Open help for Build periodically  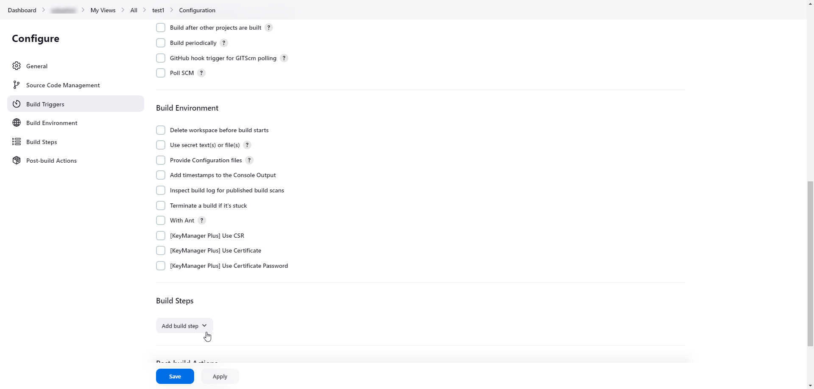[224, 43]
